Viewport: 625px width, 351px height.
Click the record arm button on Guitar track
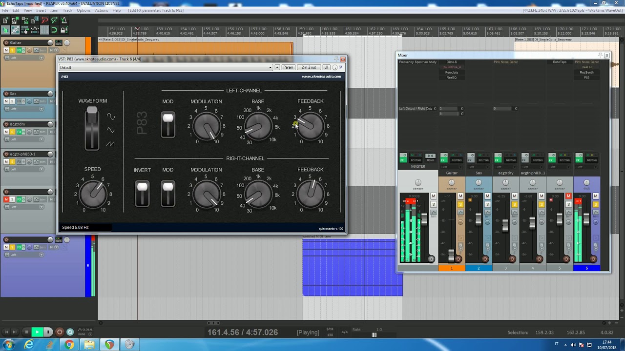tap(6, 42)
